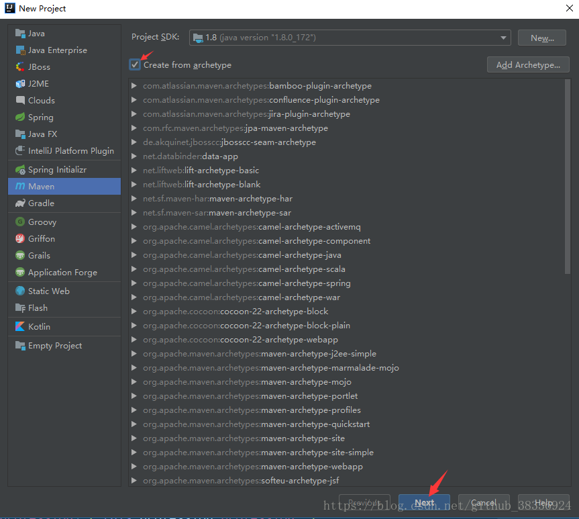Click the Spring Initializr icon

pyautogui.click(x=20, y=170)
